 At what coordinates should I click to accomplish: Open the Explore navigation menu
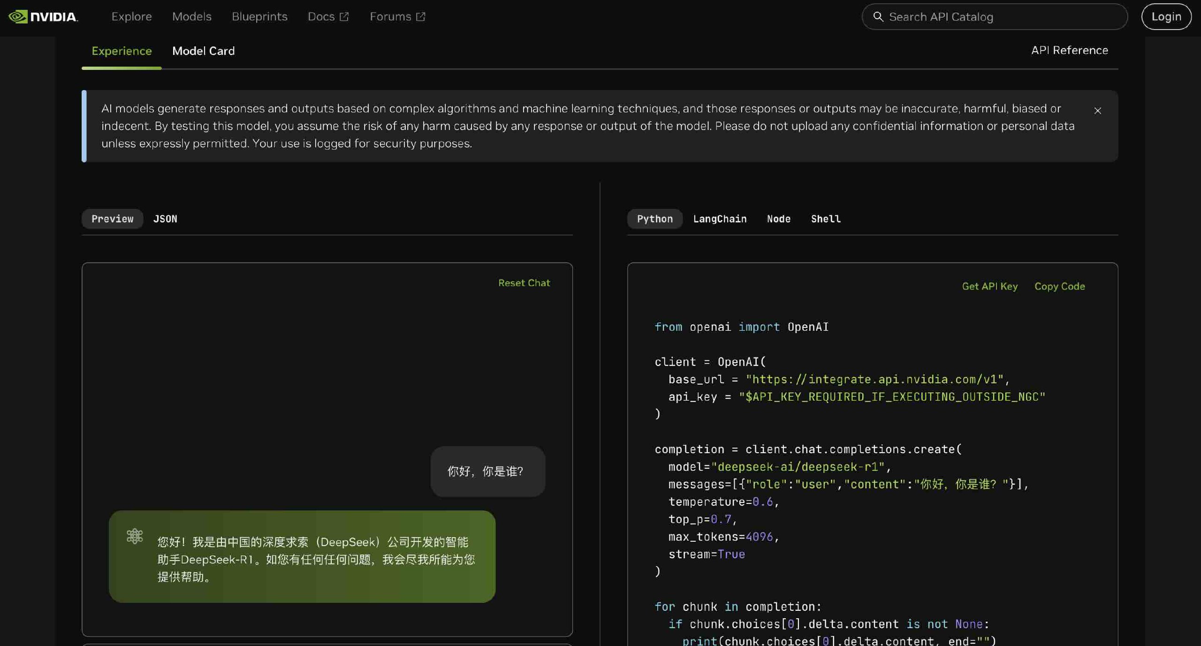(x=132, y=17)
